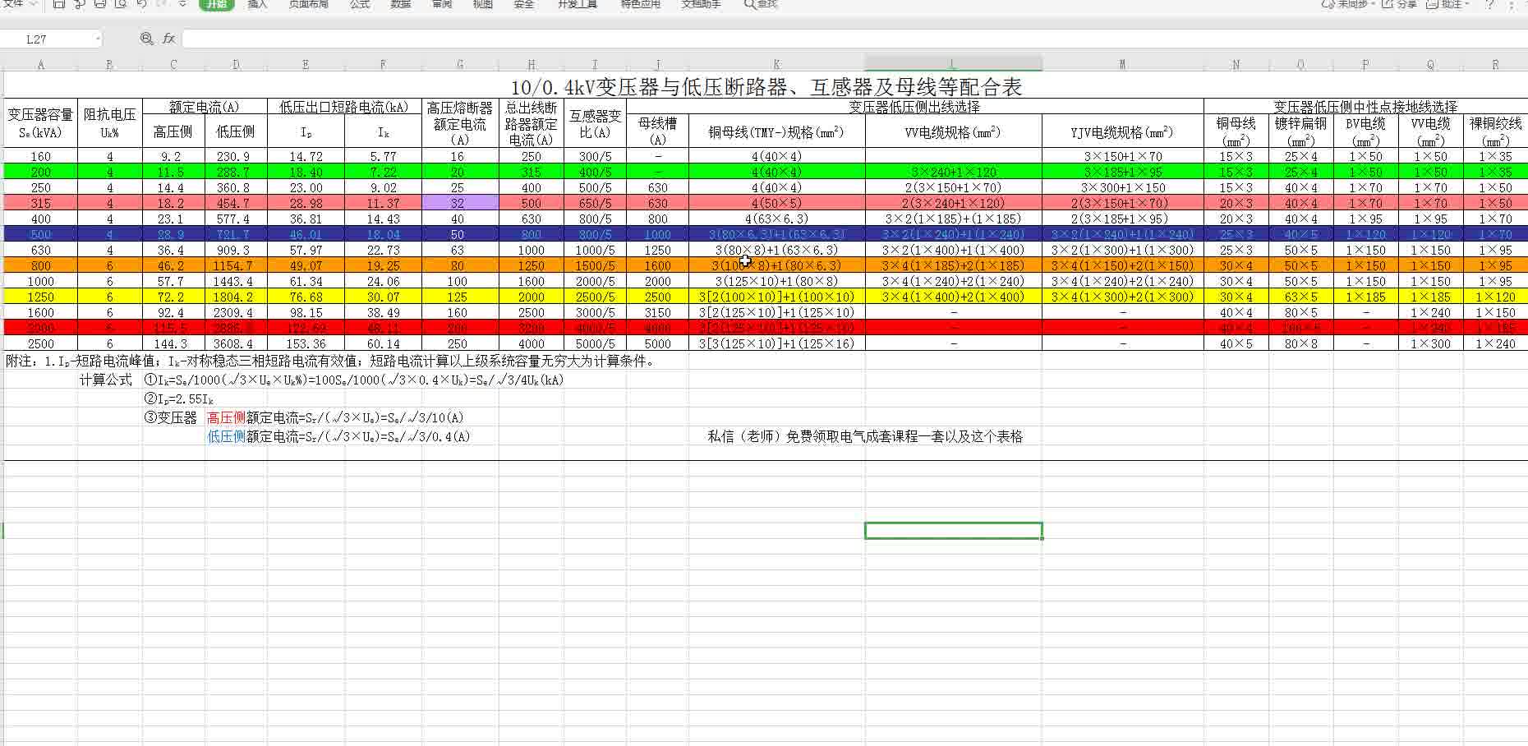Image resolution: width=1528 pixels, height=746 pixels.
Task: Open the 文档助手 ribbon tab
Action: click(x=702, y=4)
